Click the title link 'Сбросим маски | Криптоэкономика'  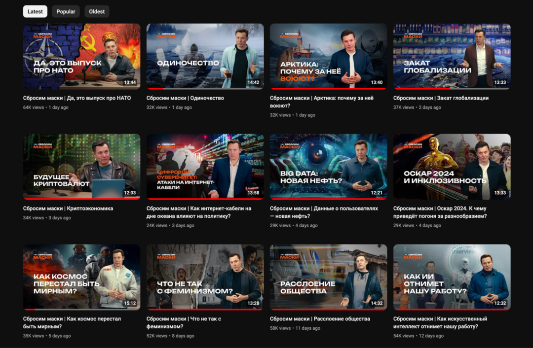click(x=68, y=209)
